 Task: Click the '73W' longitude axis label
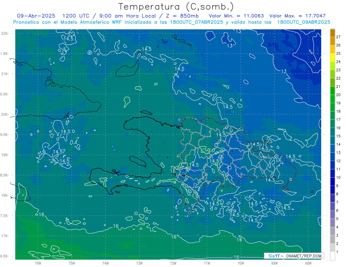tap(139, 263)
